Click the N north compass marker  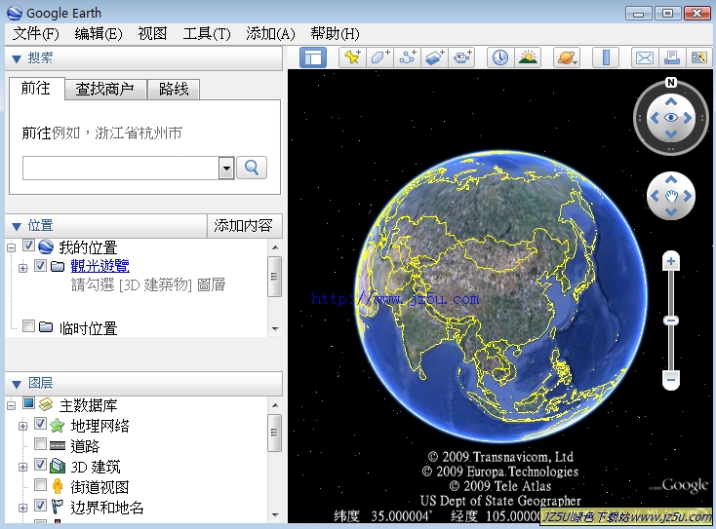point(670,82)
